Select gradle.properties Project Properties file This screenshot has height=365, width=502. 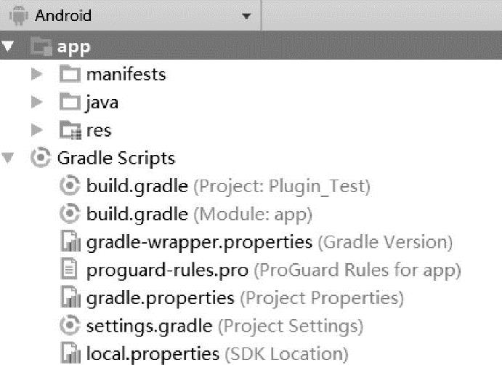coord(160,298)
